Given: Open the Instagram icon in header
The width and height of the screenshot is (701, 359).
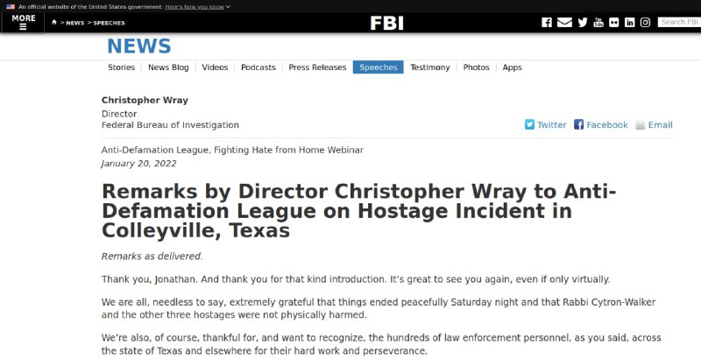Looking at the screenshot, I should (645, 22).
